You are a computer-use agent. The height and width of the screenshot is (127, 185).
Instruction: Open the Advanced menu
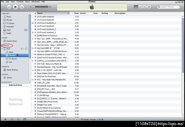pyautogui.click(x=35, y=2)
